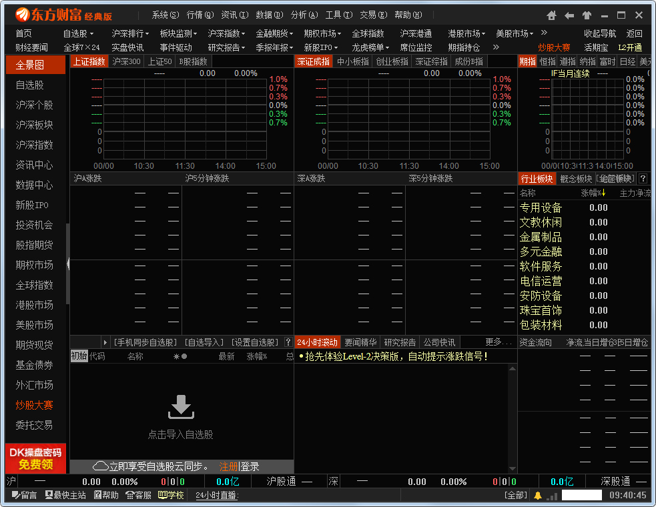Switch to 创业板指 tab
656x507 pixels.
392,61
